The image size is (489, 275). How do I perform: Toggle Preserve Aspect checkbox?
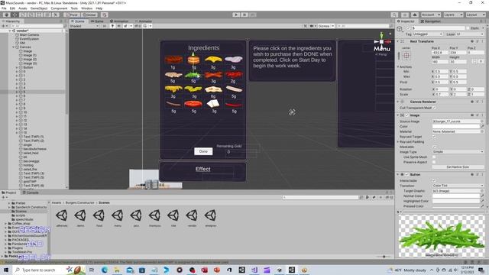(434, 162)
